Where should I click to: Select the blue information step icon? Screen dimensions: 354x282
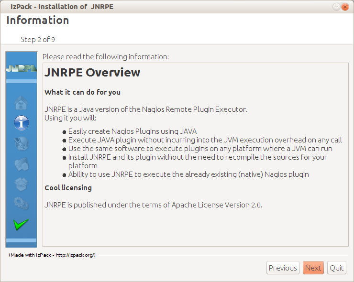[x=21, y=123]
